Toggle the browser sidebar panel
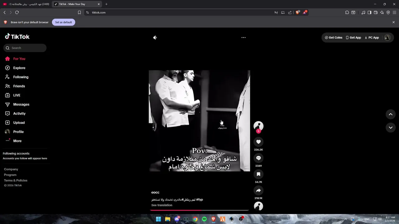The height and width of the screenshot is (224, 399). point(369,12)
